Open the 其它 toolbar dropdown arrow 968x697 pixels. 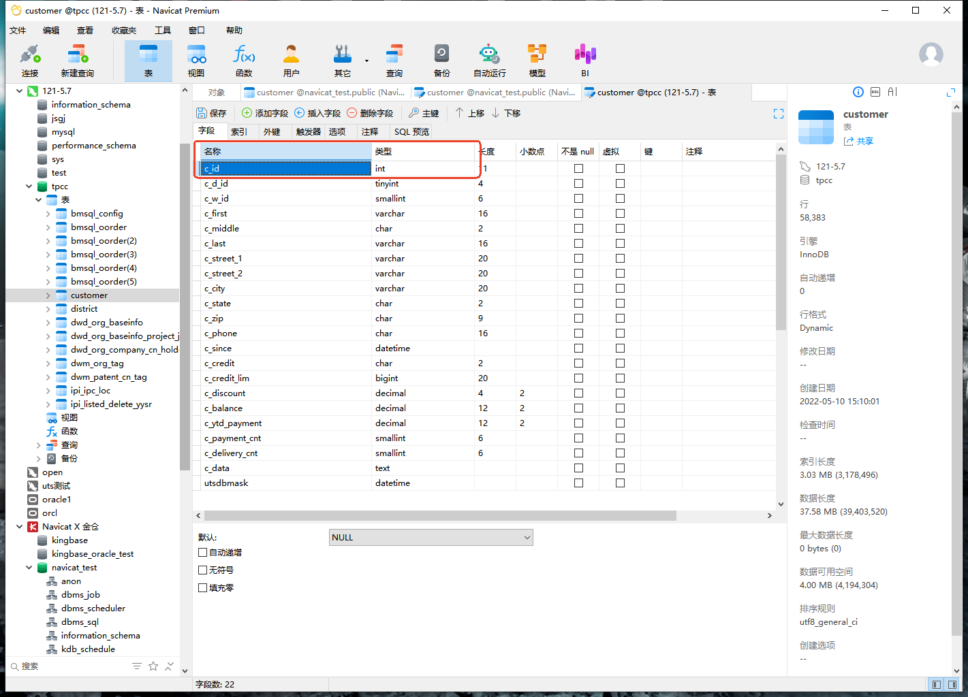(366, 61)
